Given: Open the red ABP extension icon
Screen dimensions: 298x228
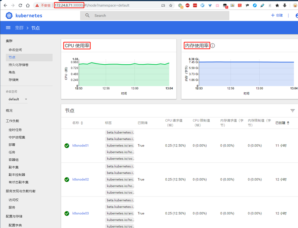Looking at the screenshot, I should [x=188, y=5].
